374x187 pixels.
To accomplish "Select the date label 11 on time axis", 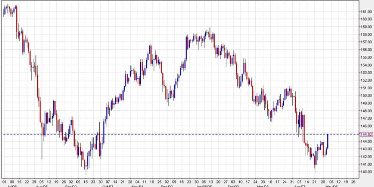I will pos(145,182).
